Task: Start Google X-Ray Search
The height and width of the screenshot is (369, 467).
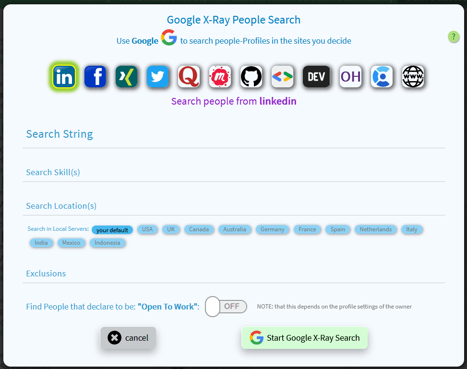Action: coord(304,338)
